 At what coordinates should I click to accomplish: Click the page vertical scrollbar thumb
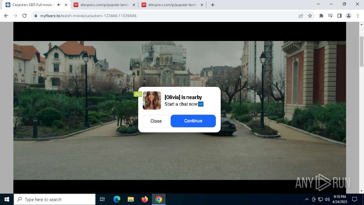pyautogui.click(x=362, y=51)
